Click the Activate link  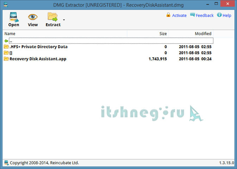coord(179,15)
